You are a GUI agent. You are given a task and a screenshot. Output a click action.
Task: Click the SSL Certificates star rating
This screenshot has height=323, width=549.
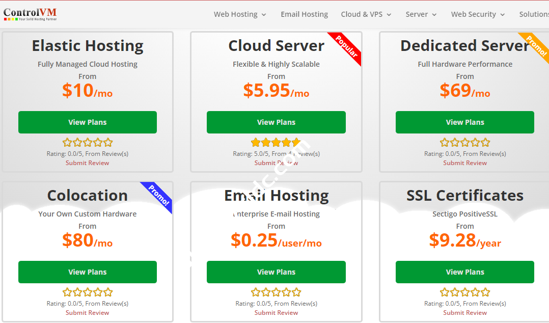coord(464,292)
